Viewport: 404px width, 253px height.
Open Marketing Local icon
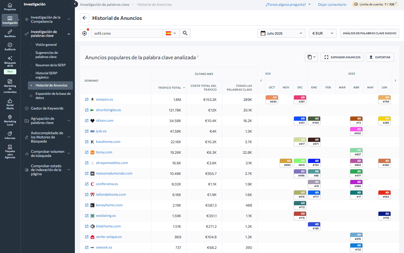[x=10, y=120]
